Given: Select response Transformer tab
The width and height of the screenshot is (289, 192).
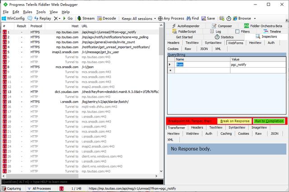Looking at the screenshot, I should (x=177, y=128).
